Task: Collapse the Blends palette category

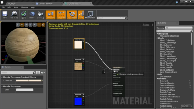Action: (157, 38)
